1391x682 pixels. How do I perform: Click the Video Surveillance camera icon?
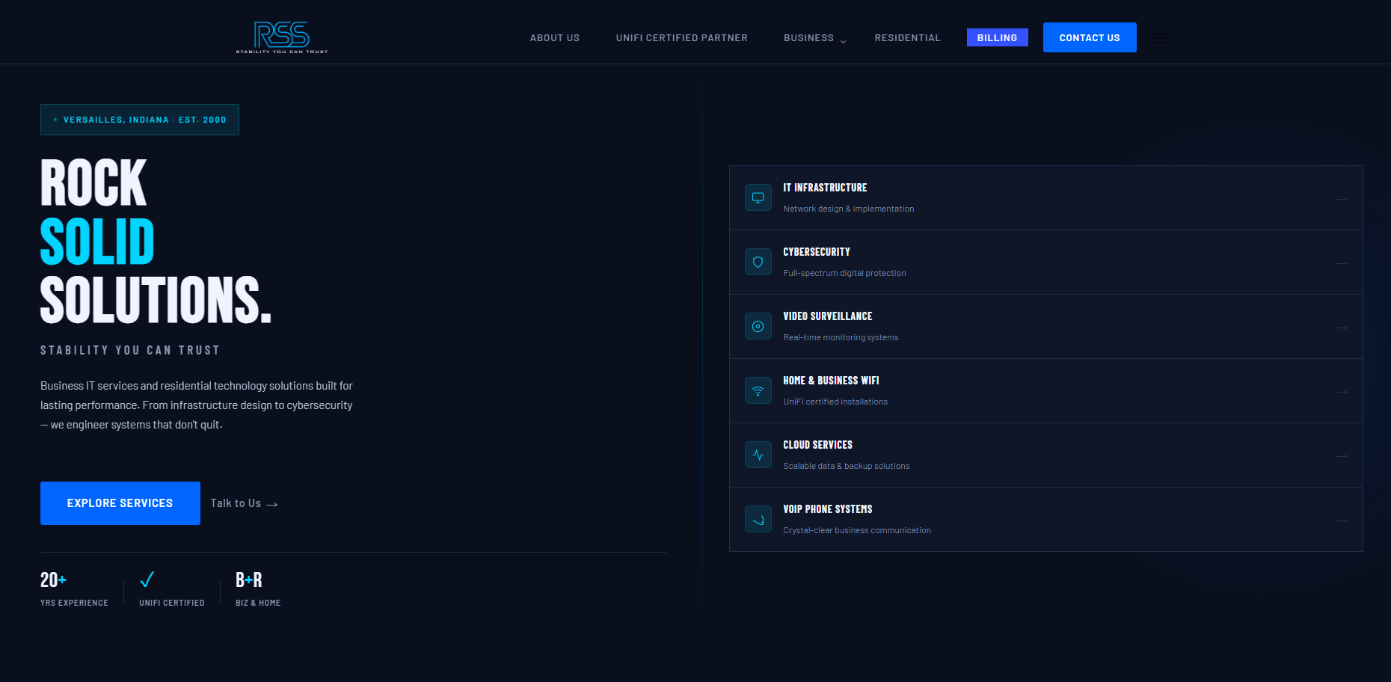tap(758, 325)
